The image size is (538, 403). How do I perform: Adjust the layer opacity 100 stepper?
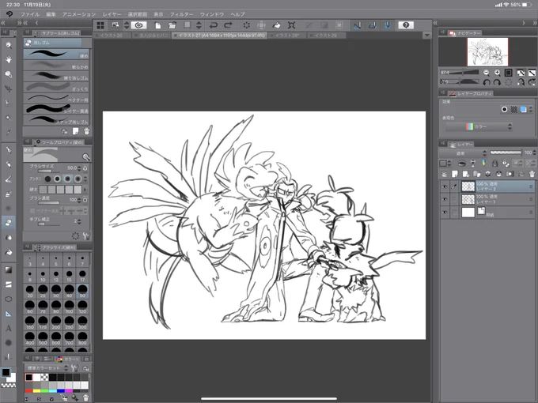535,153
